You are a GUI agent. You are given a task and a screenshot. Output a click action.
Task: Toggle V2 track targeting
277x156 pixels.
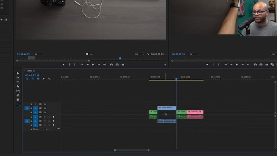click(35, 108)
